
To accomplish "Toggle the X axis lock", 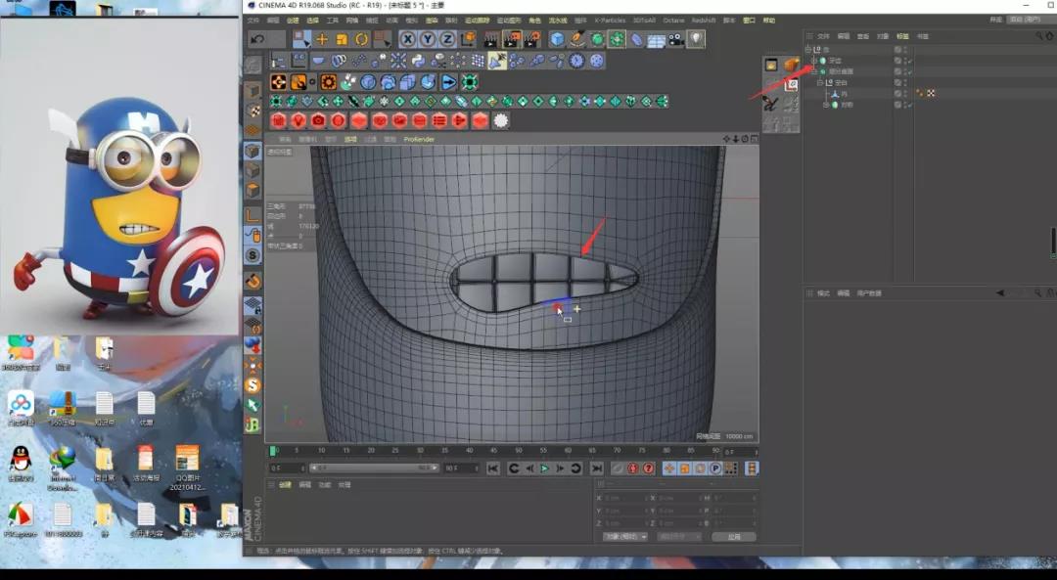I will (408, 39).
